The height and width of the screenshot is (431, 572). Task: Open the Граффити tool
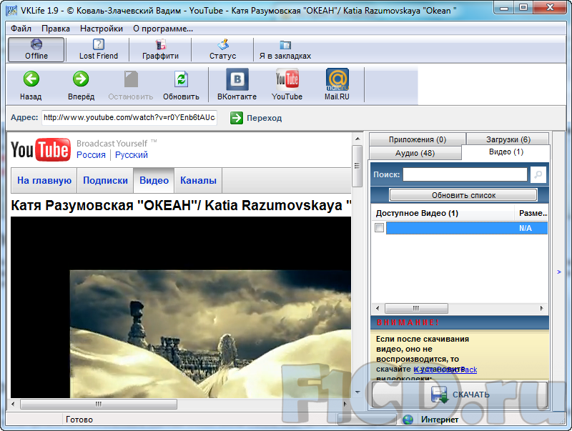[x=160, y=49]
